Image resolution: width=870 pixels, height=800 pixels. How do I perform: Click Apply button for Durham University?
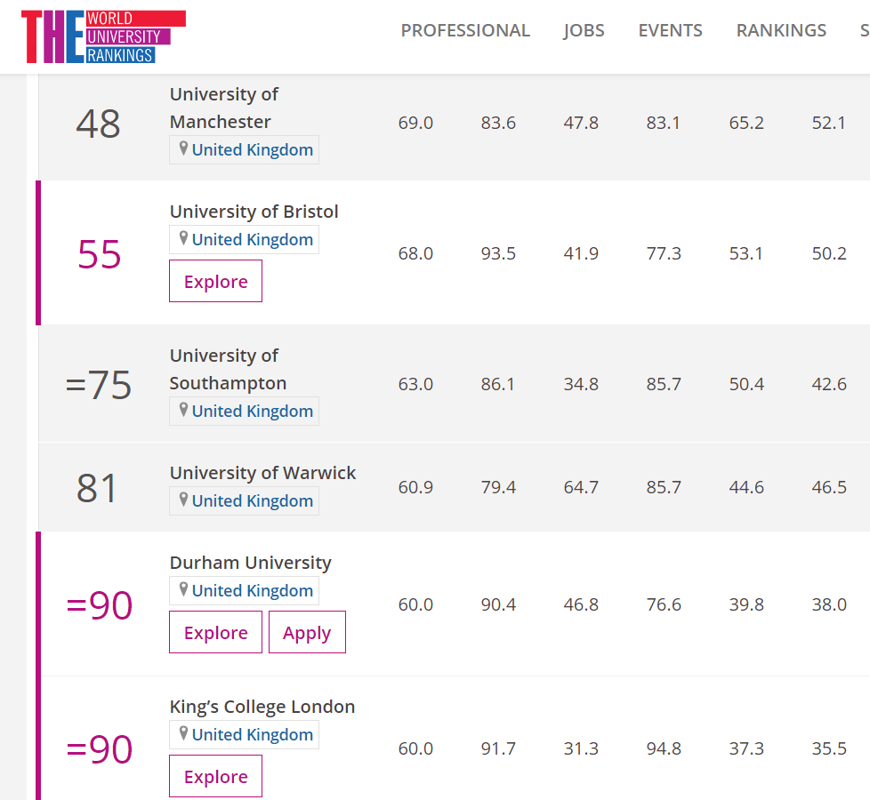click(307, 633)
